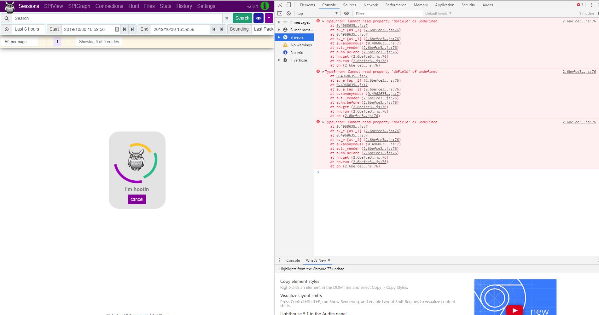Click the clear search X icon
Viewport: 599px width, 315px height.
coord(227,18)
